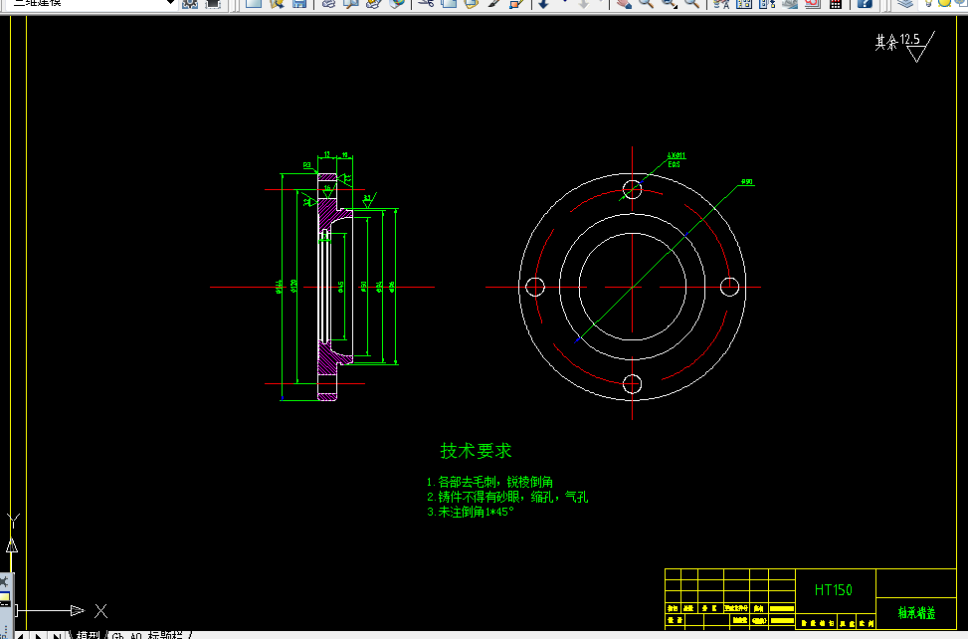968x639 pixels.
Task: Paste from clipboard
Action: click(x=472, y=3)
